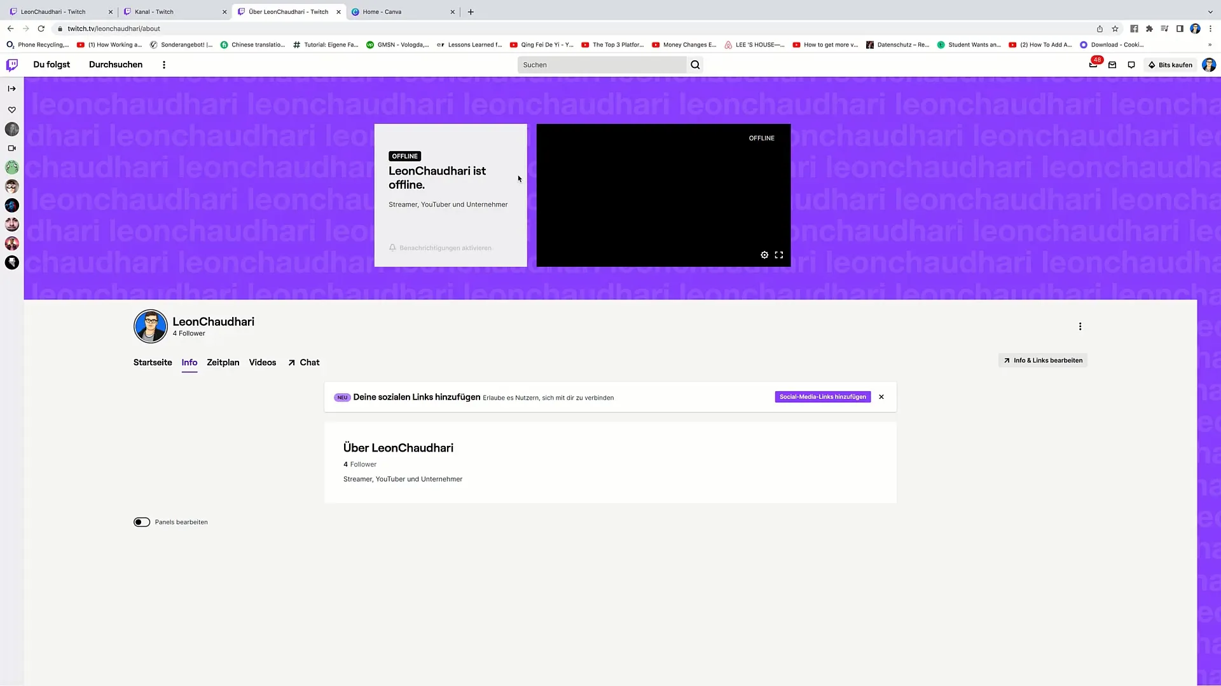Switch to the Home - Canva browser tab

tap(403, 11)
